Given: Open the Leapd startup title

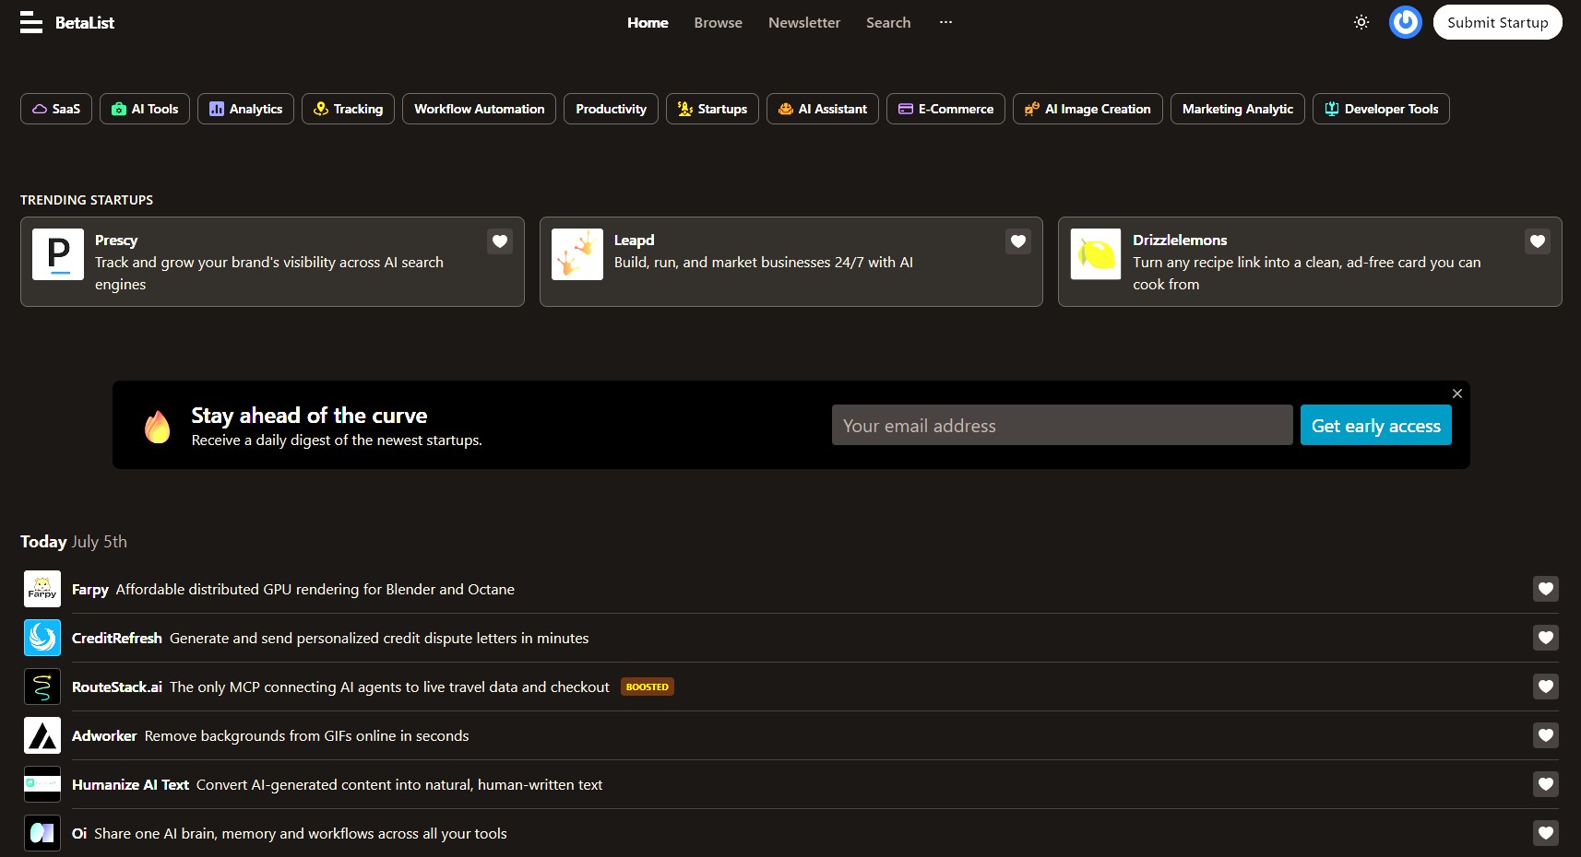Looking at the screenshot, I should pos(634,240).
